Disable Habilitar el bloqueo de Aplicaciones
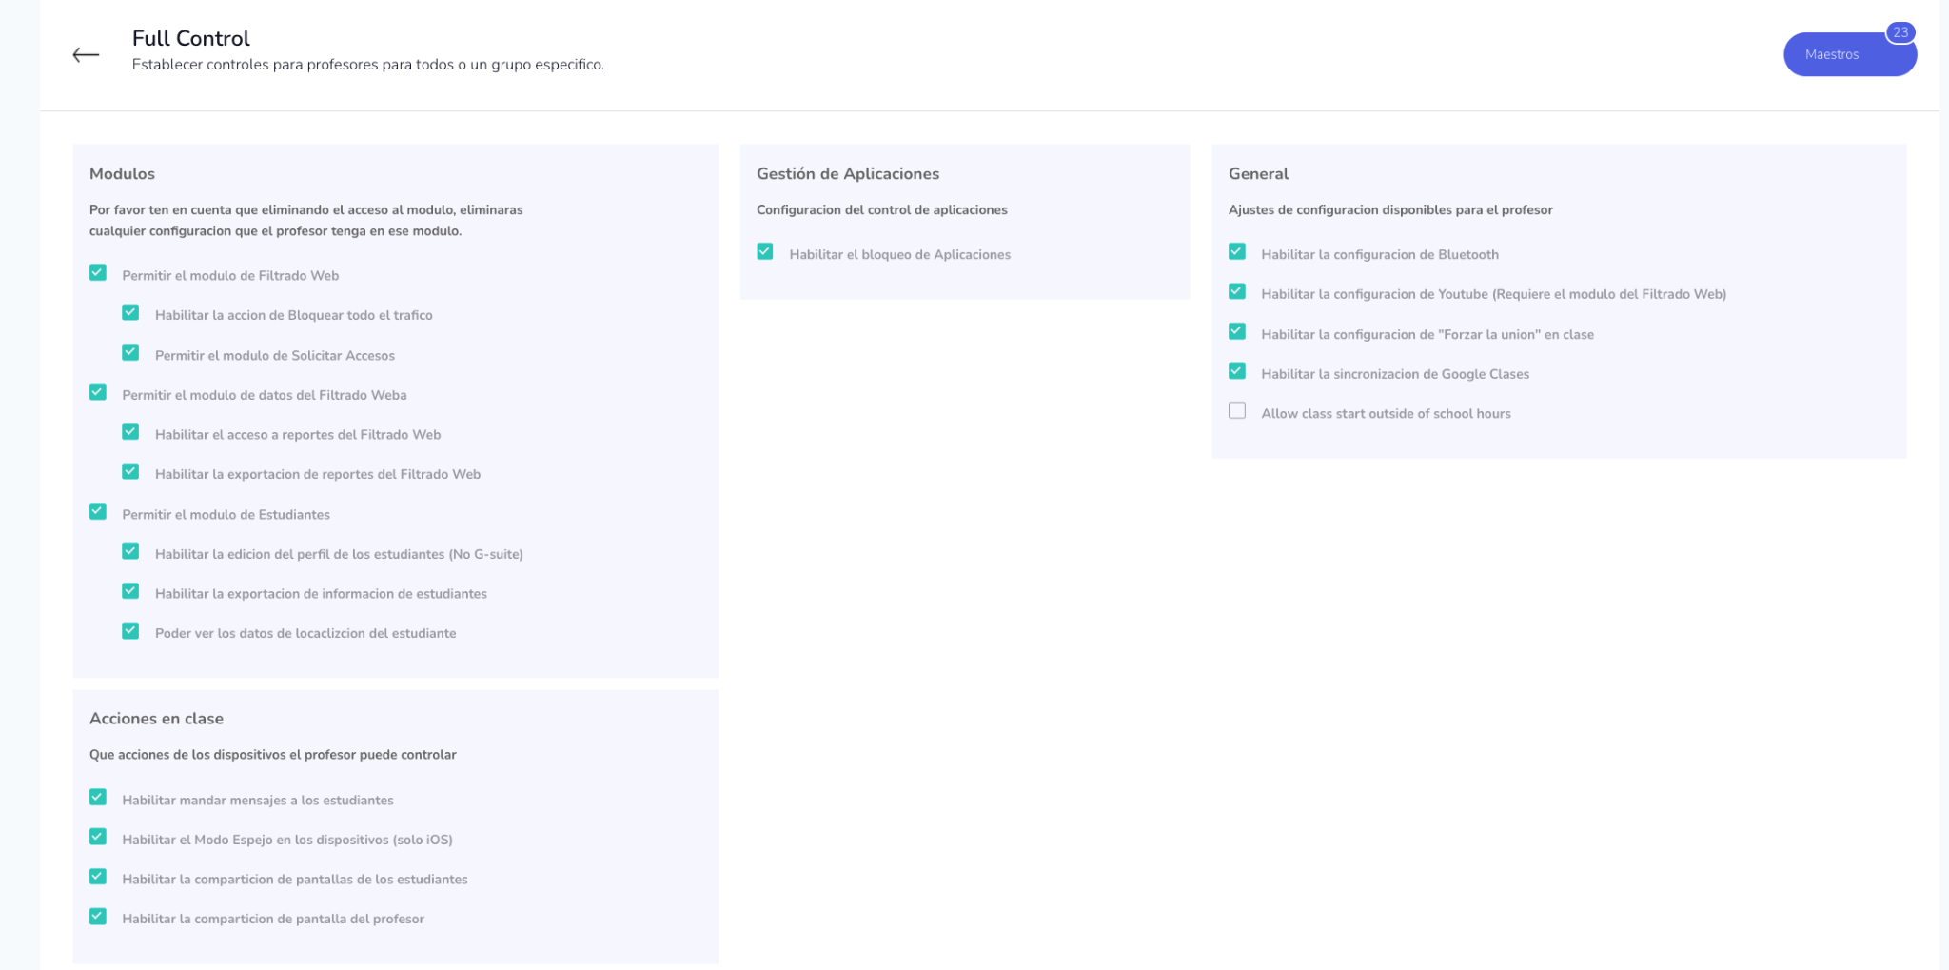The image size is (1949, 970). click(765, 252)
